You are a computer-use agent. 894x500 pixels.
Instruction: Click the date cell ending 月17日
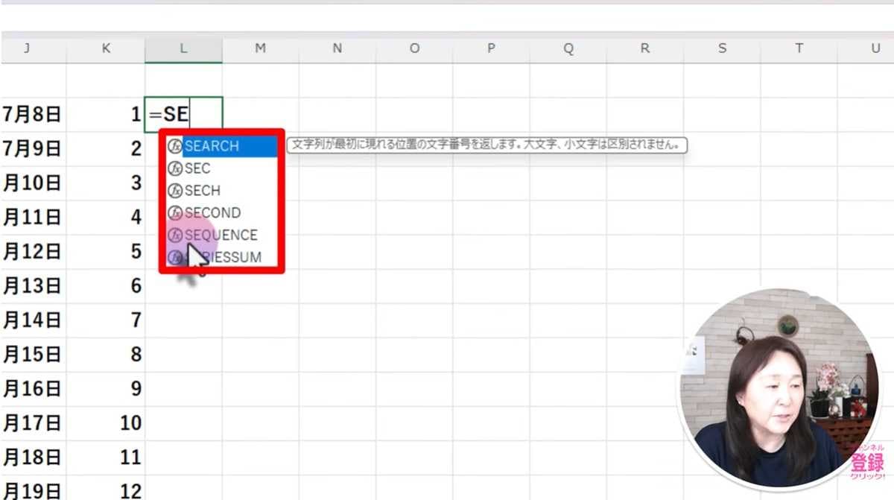[x=33, y=423]
